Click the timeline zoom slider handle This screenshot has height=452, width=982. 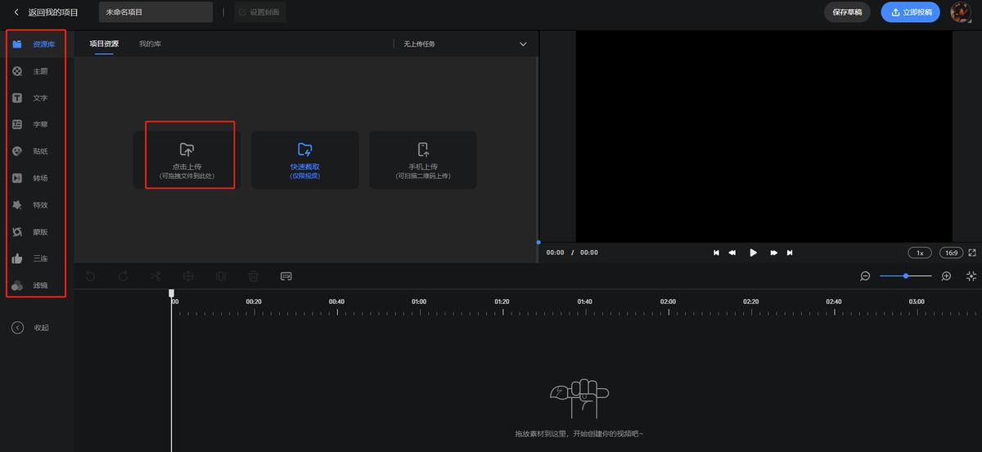(x=906, y=276)
